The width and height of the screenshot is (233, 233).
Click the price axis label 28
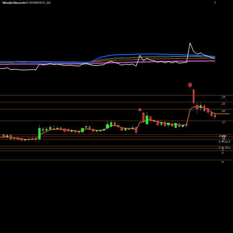223,97
